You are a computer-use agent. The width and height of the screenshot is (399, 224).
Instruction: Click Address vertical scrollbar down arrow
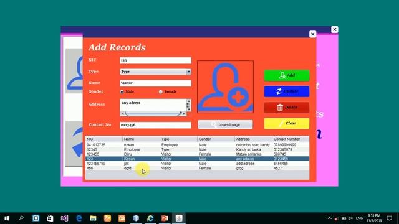188,110
